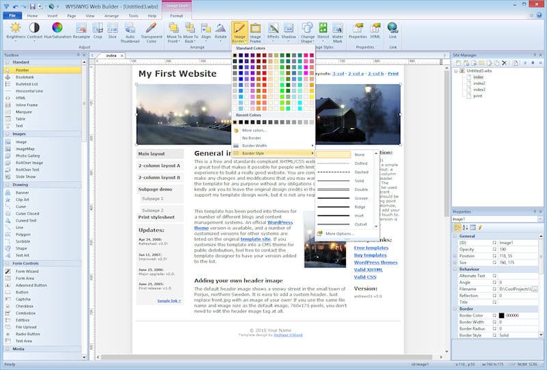The image size is (547, 370).
Task: Click the Border Color black swatch in Properties
Action: click(501, 315)
